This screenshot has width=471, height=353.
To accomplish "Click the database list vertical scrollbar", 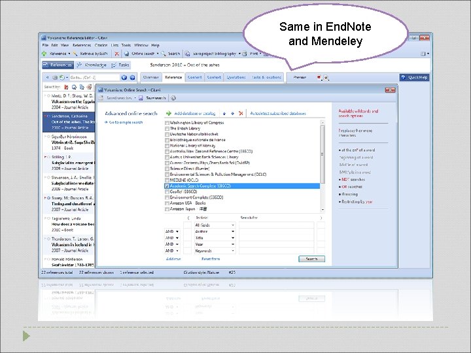I will click(323, 166).
